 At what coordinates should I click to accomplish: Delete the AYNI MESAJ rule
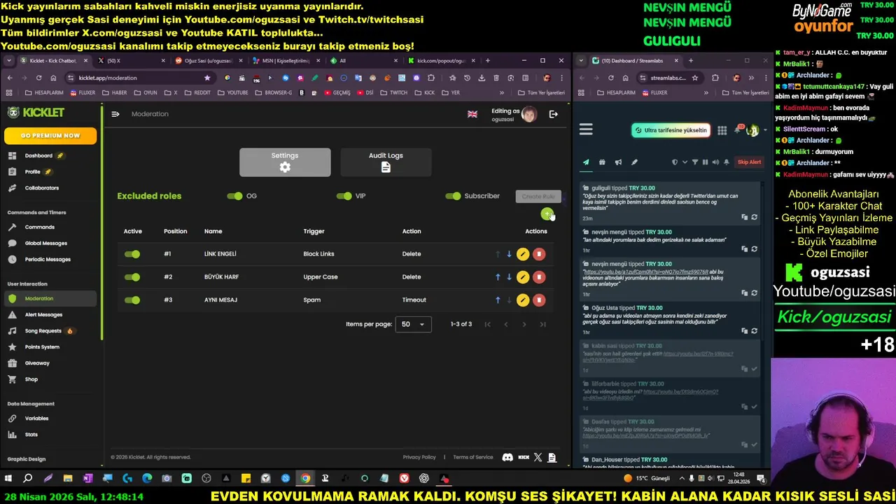point(539,300)
